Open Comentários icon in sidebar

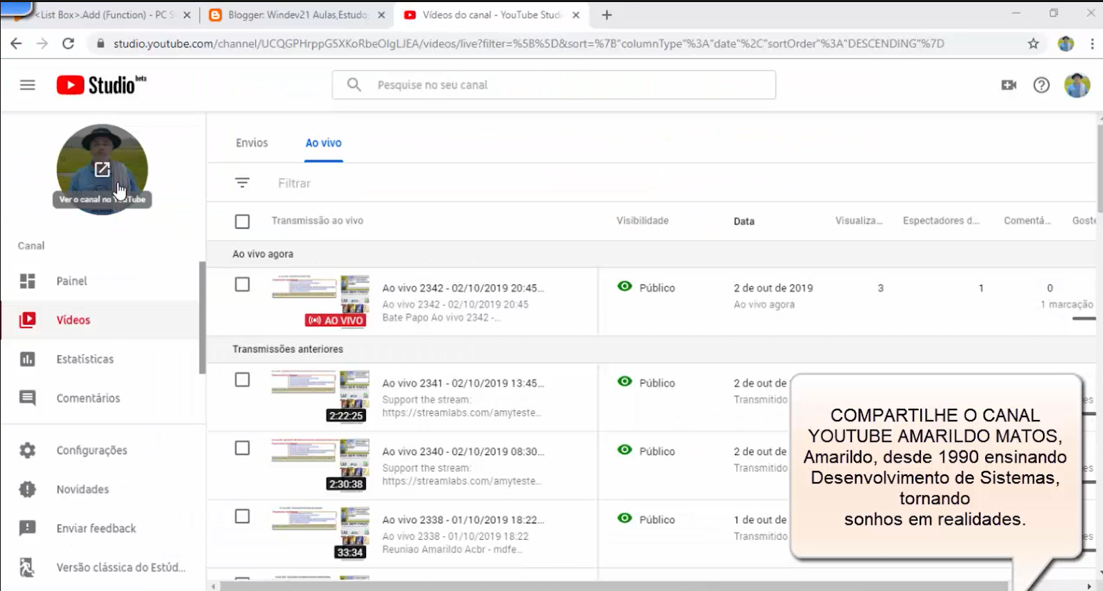[x=28, y=398]
